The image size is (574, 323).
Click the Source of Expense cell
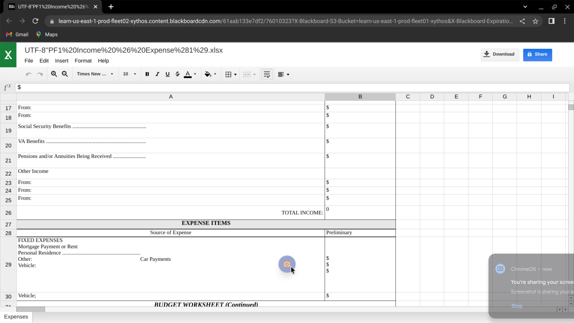171,233
